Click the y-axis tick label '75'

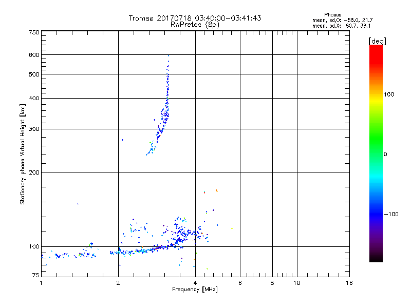click(x=36, y=275)
